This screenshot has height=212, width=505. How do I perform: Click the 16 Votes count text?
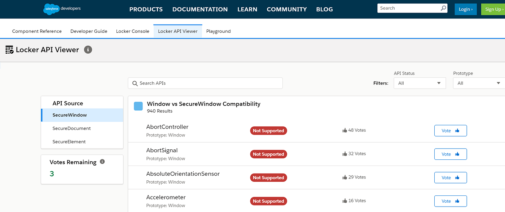click(357, 201)
